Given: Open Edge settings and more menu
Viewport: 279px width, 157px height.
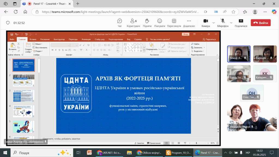Looking at the screenshot, I should (x=265, y=12).
